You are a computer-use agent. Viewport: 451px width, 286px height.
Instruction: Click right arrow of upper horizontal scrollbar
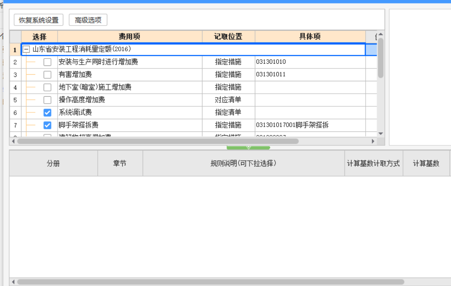point(373,141)
